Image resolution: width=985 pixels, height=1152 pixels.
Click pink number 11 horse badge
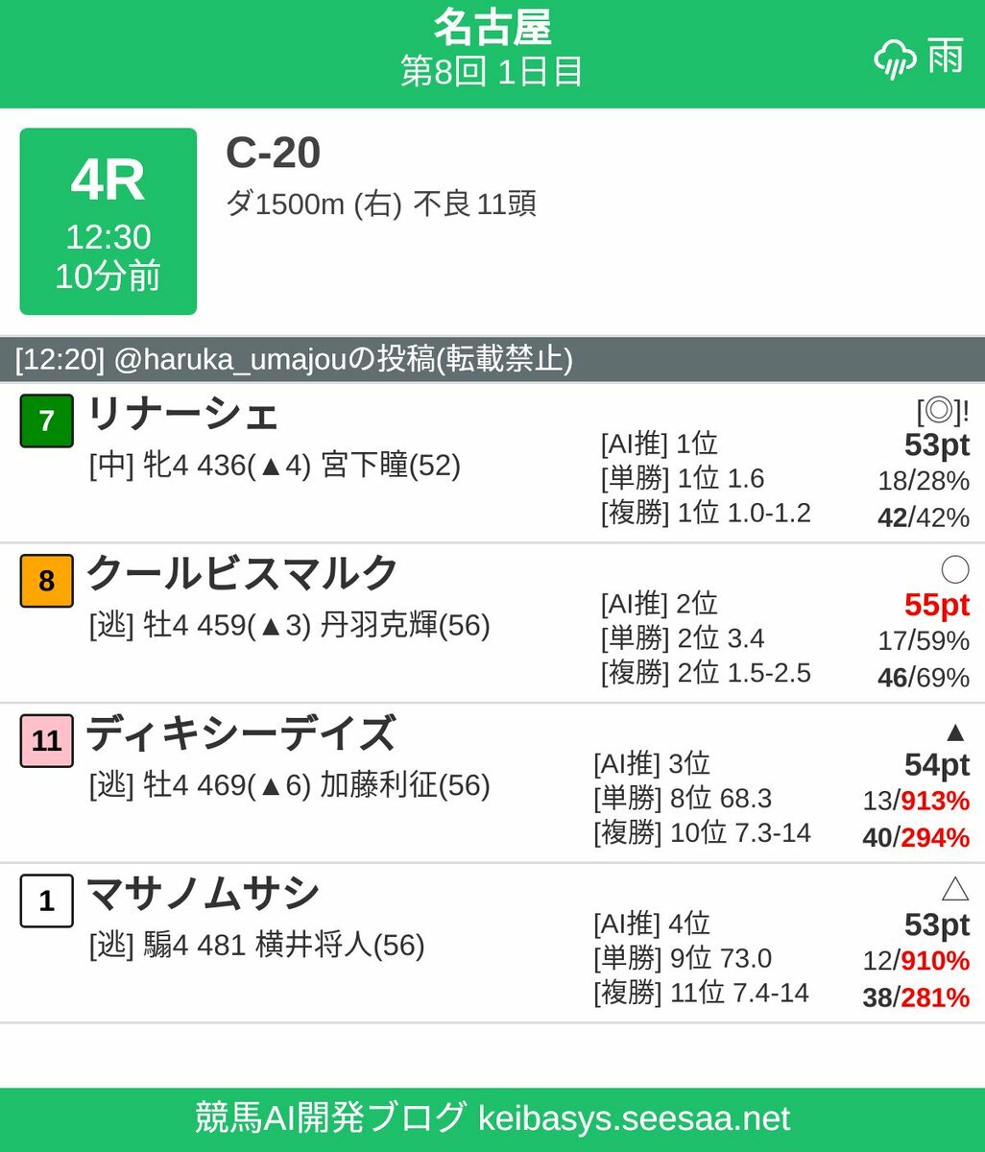tap(46, 740)
